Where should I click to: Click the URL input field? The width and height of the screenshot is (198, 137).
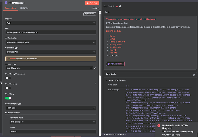pos(51,32)
